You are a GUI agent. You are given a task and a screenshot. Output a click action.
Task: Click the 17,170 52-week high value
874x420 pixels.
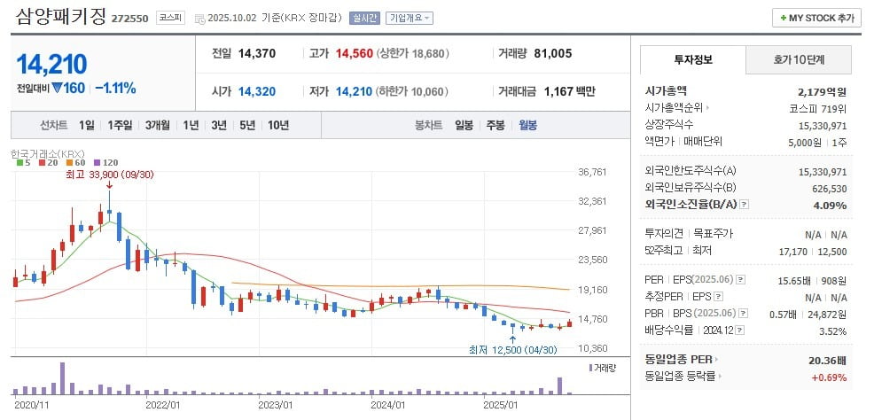pyautogui.click(x=792, y=252)
